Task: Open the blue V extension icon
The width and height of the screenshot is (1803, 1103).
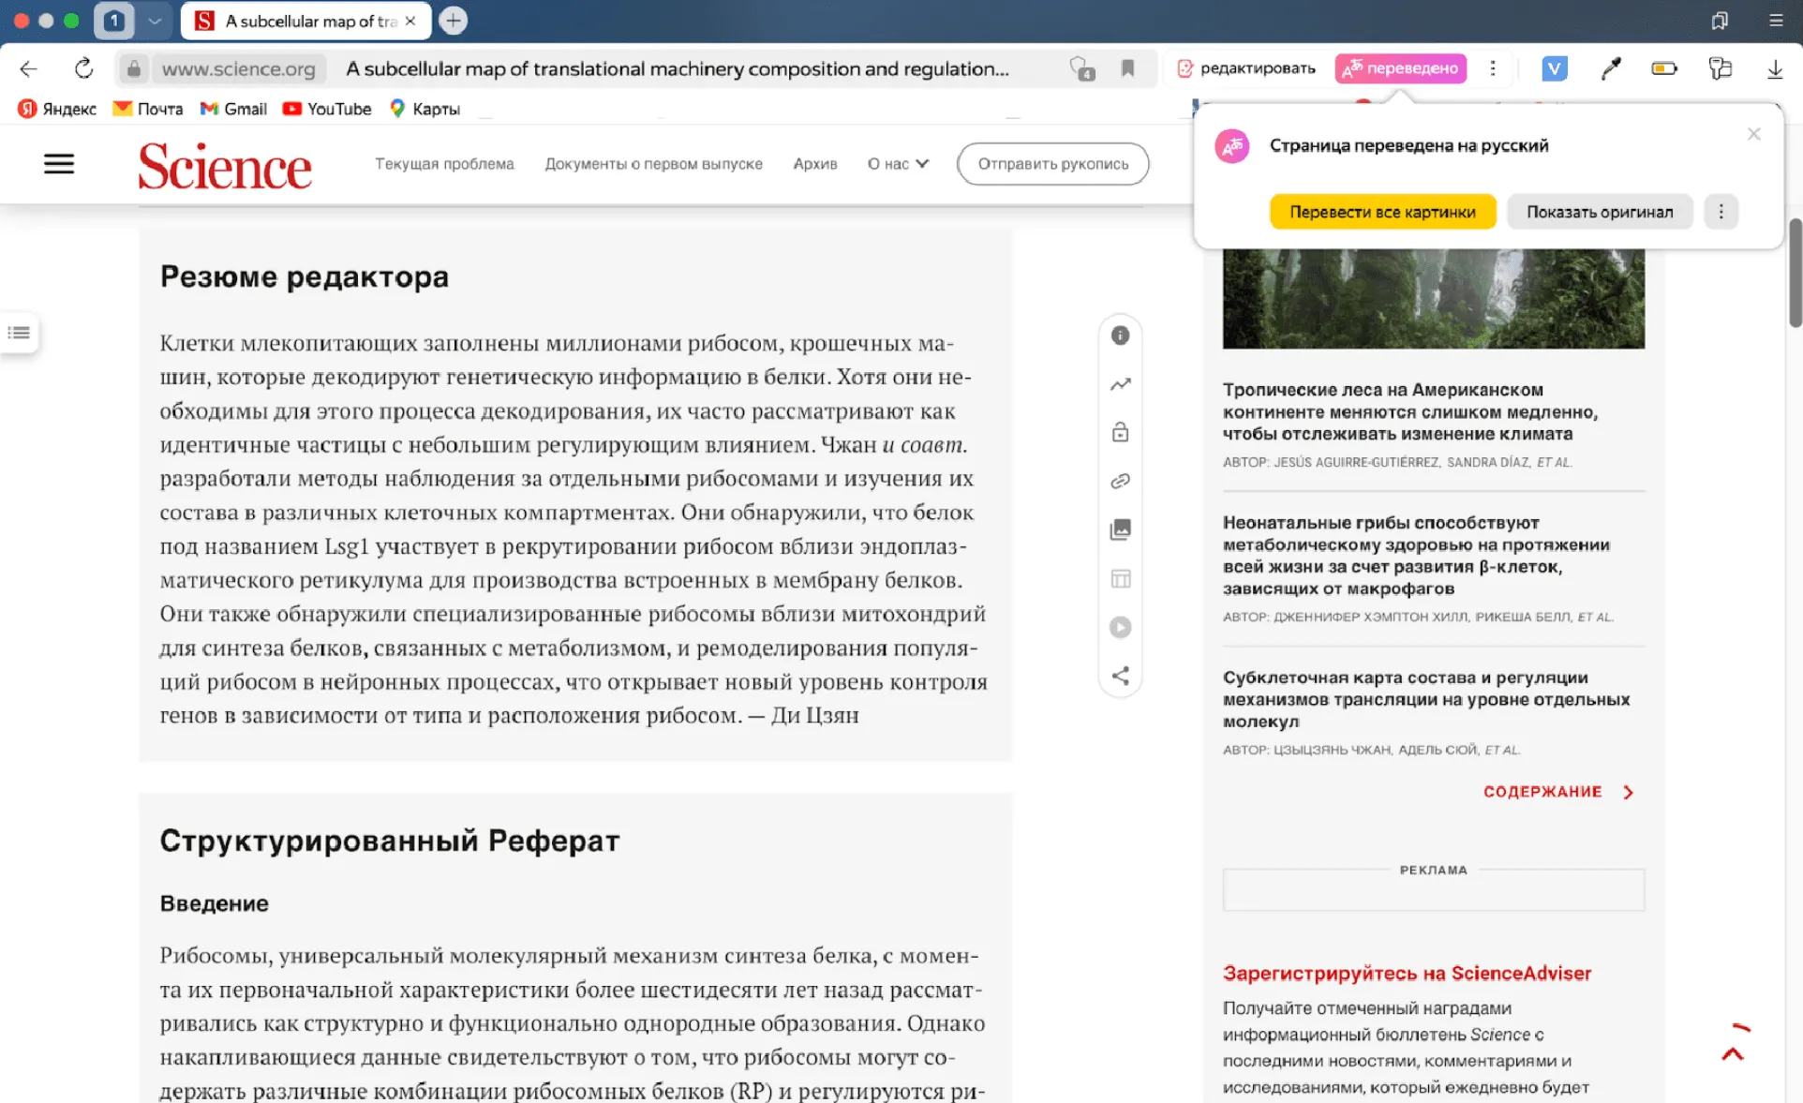Action: click(1554, 68)
